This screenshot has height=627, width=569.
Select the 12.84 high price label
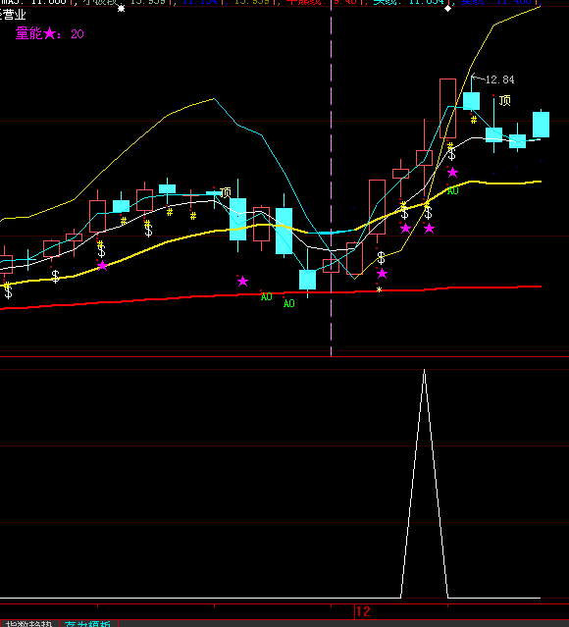tap(499, 79)
